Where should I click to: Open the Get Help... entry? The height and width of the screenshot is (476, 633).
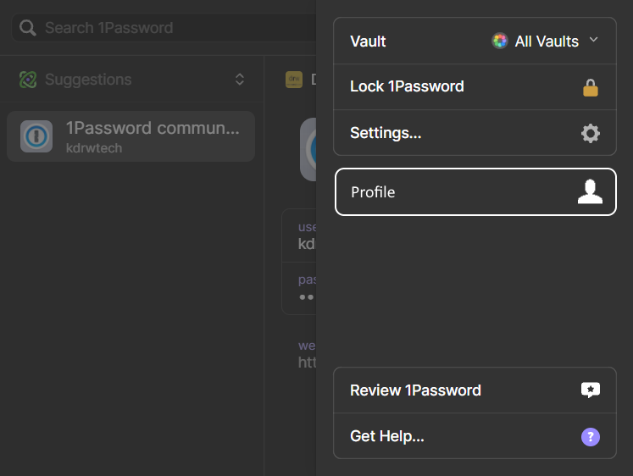tap(387, 437)
